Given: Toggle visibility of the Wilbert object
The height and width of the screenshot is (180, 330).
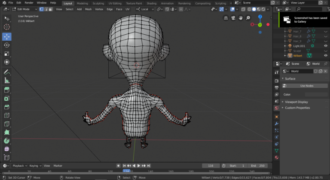Looking at the screenshot, I should 326,55.
